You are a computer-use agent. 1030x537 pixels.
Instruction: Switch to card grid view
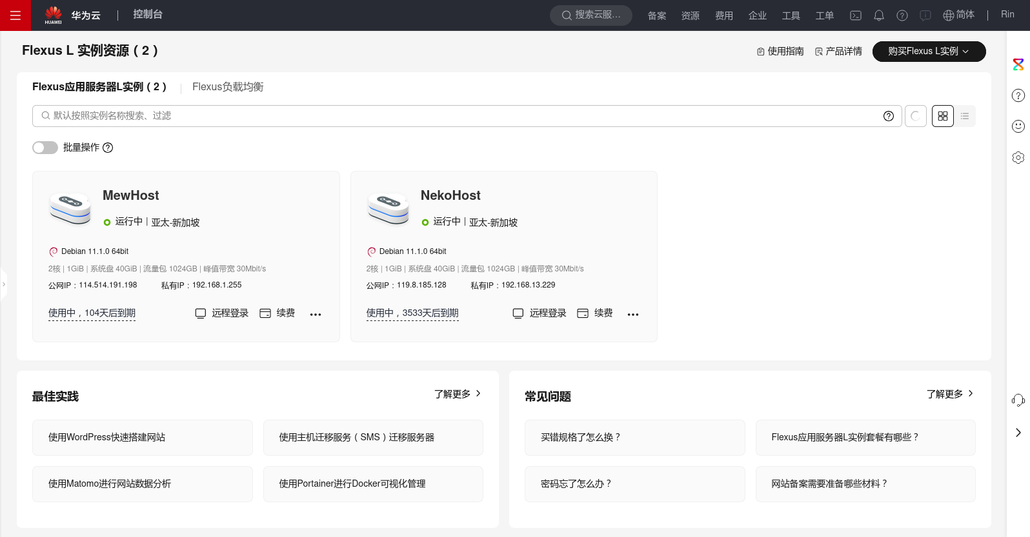(943, 116)
